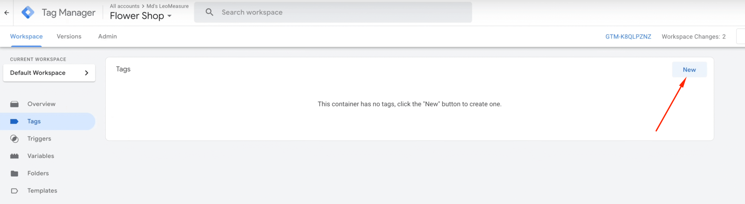Click the back arrow icon
This screenshot has width=745, height=204.
coord(7,13)
